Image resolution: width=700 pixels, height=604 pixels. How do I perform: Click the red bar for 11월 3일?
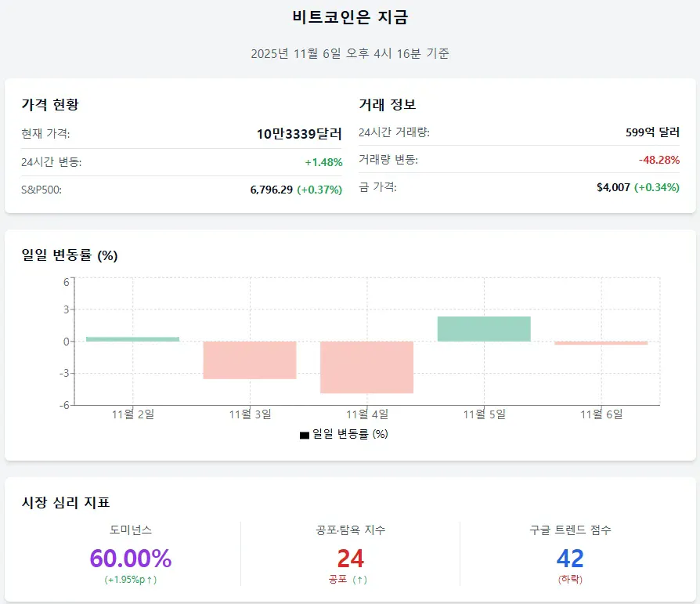click(x=250, y=360)
